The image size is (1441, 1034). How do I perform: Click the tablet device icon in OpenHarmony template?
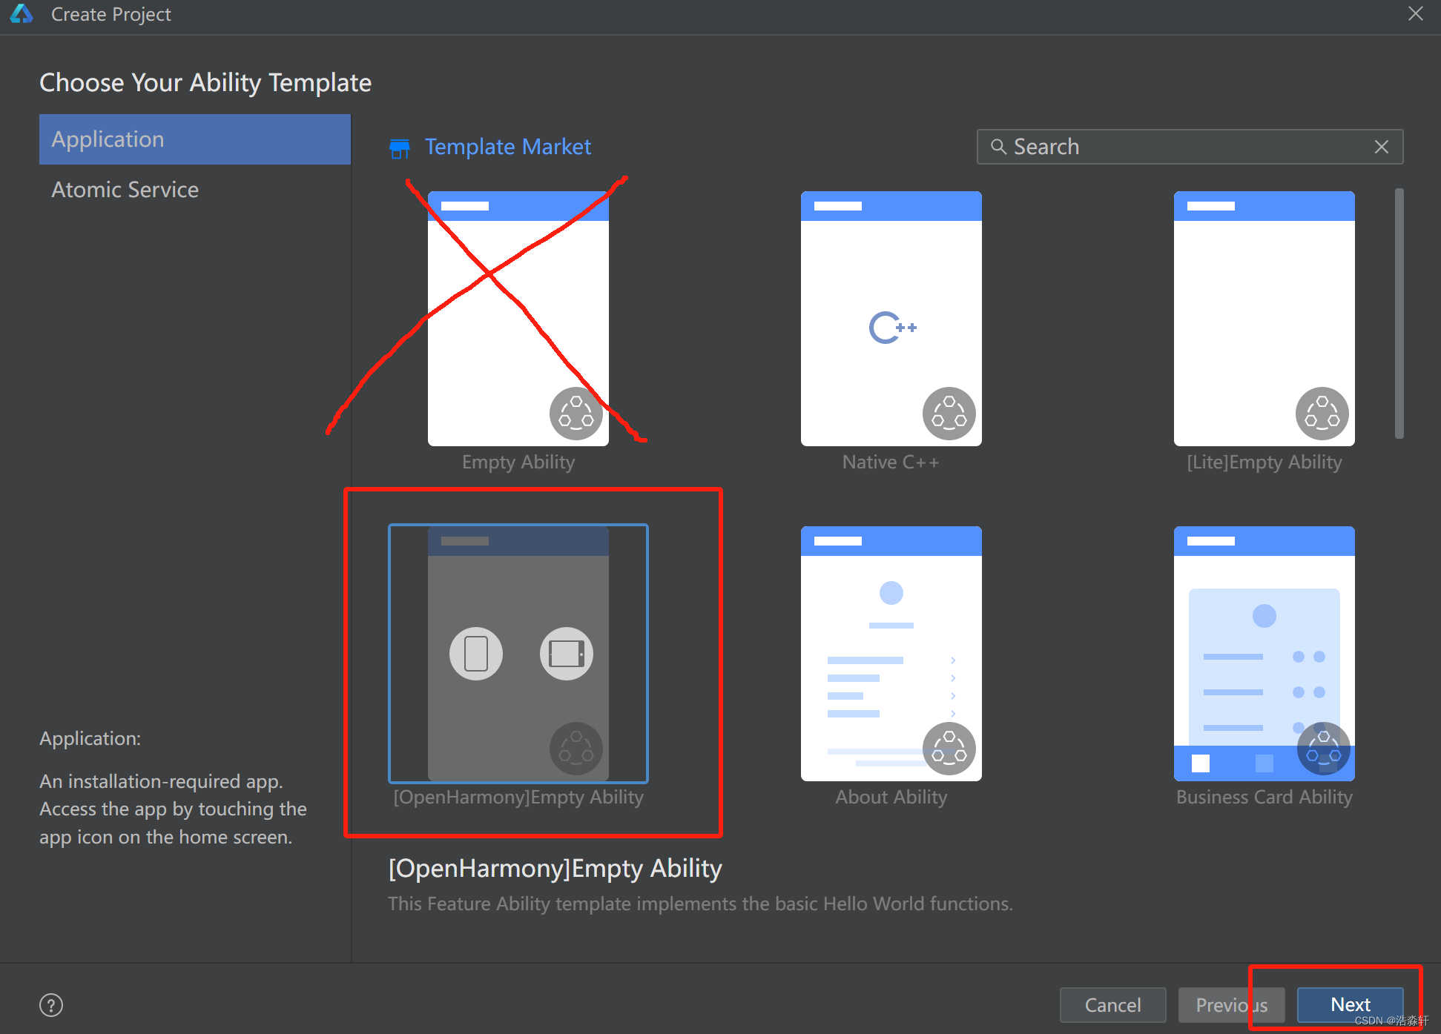pos(567,654)
